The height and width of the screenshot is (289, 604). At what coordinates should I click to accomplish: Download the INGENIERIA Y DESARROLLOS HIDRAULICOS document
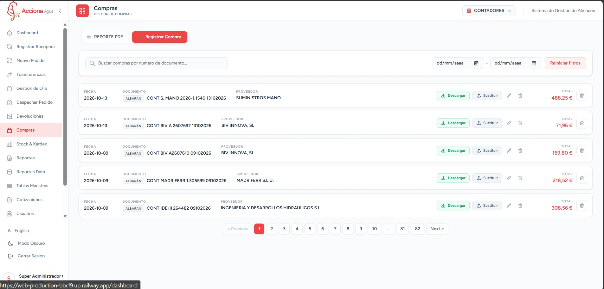tap(453, 206)
